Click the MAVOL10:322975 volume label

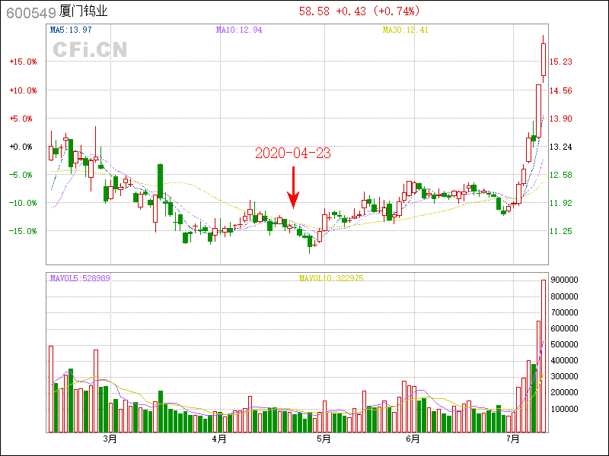click(330, 279)
